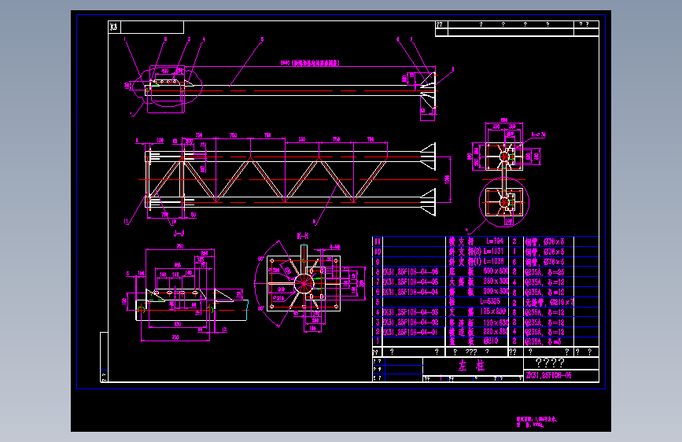The image size is (682, 442).
Task: Click part code ZK31.25F10H-04-04 in parts list
Action: pyautogui.click(x=411, y=292)
